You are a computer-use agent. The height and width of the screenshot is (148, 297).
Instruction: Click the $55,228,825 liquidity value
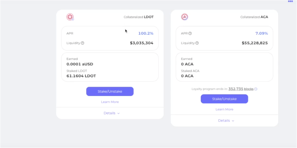point(255,43)
